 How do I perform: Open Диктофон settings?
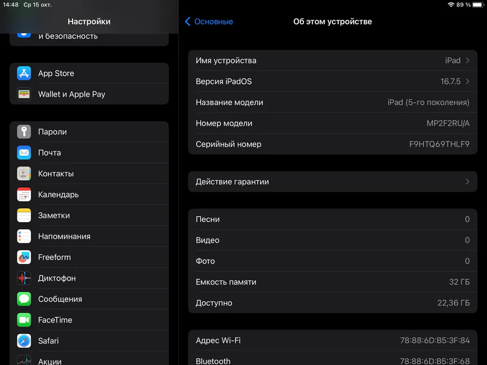click(89, 278)
